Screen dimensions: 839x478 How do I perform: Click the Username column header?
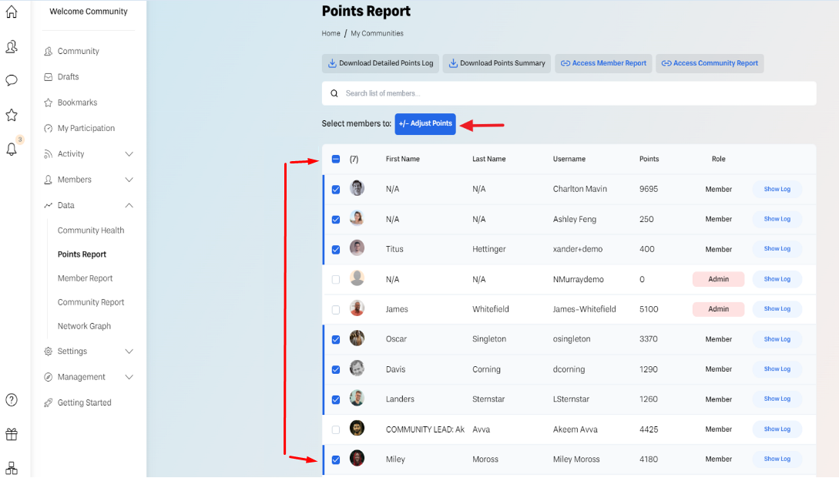point(569,159)
